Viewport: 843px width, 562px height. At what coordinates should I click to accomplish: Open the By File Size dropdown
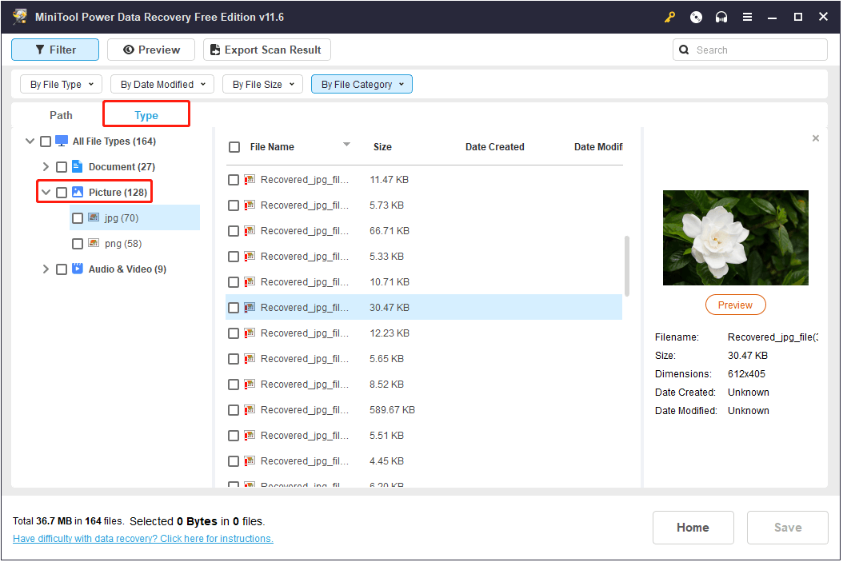tap(263, 85)
